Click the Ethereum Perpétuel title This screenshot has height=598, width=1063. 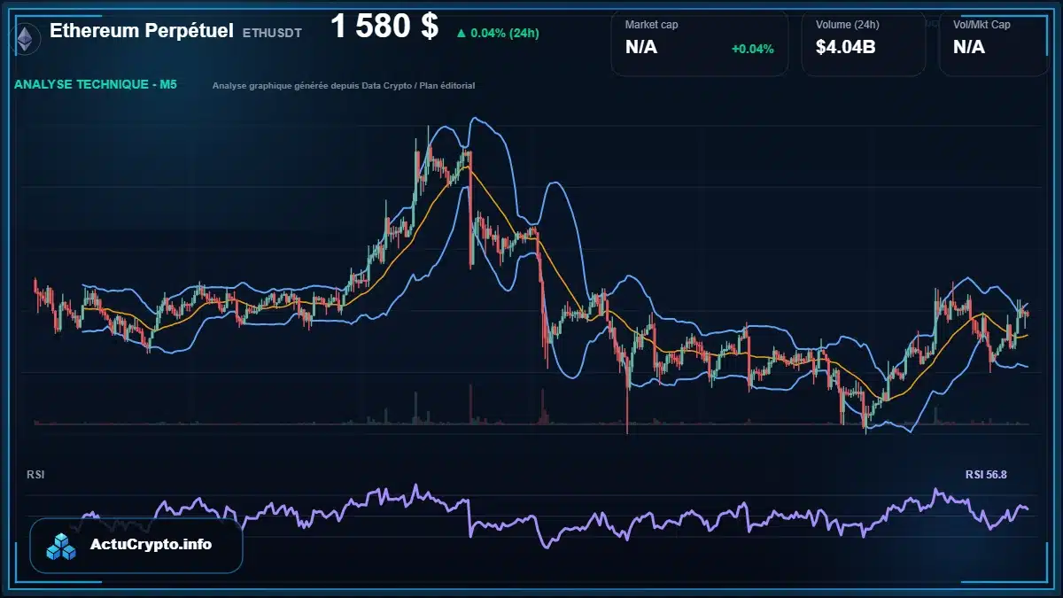[142, 31]
